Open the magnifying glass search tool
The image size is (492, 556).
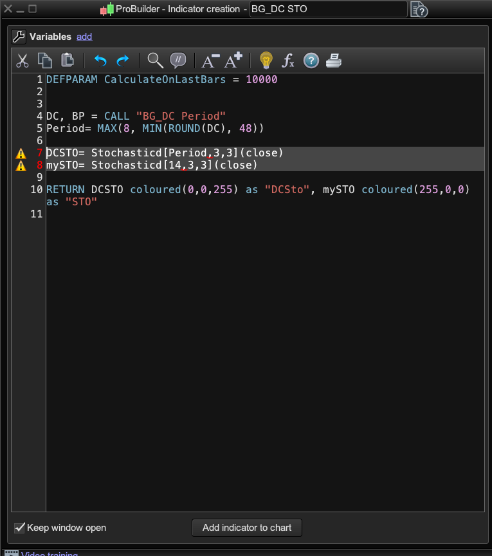[x=155, y=61]
